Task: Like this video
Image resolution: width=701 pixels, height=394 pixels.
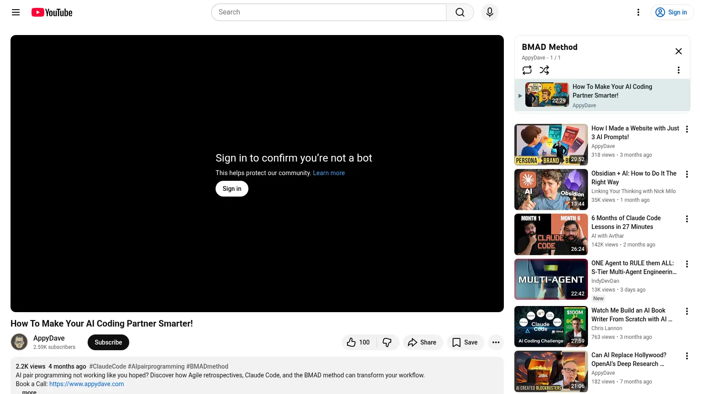Action: pos(358,342)
